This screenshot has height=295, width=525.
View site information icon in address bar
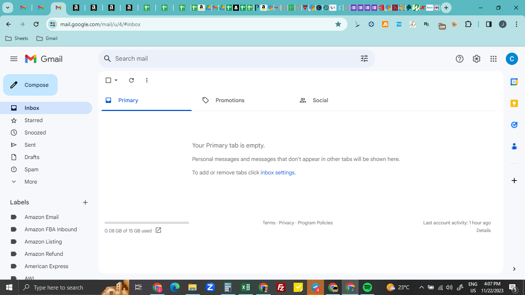pyautogui.click(x=53, y=24)
